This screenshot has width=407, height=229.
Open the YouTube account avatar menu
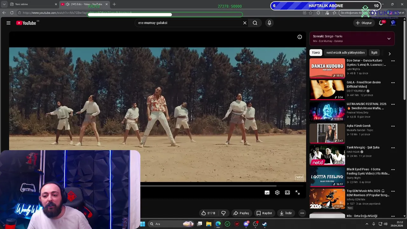click(393, 23)
